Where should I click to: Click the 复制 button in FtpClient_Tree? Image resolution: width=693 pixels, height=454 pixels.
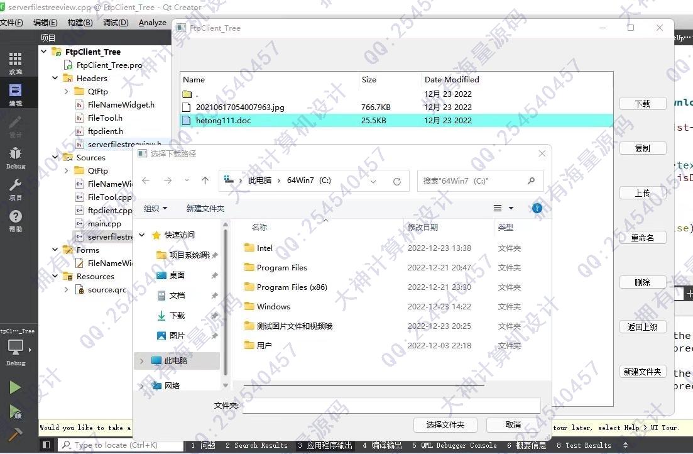coord(643,148)
